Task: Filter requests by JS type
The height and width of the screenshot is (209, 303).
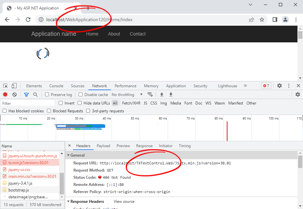Action: (145, 103)
